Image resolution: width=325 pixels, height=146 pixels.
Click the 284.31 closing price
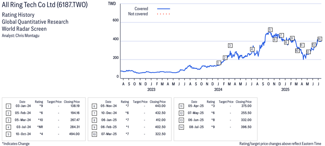75,127
